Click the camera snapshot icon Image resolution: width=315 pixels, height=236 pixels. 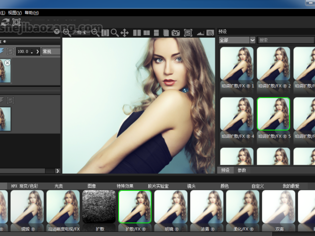176,33
